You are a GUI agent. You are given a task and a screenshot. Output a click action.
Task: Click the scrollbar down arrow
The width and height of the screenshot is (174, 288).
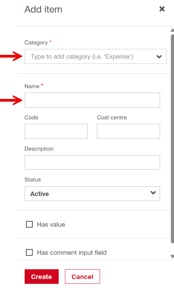[172, 256]
